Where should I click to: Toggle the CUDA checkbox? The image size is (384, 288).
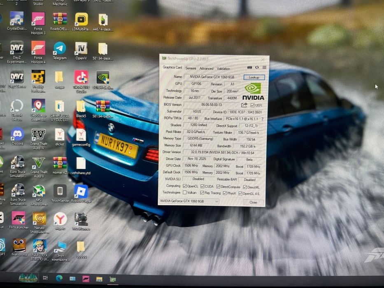point(202,186)
